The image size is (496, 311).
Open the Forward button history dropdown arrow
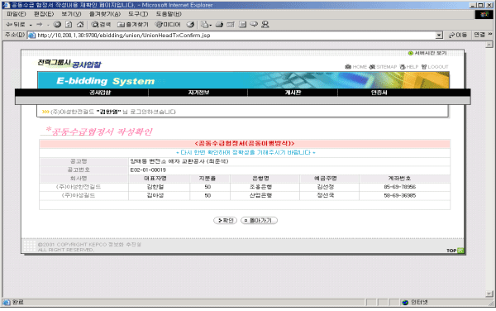48,25
